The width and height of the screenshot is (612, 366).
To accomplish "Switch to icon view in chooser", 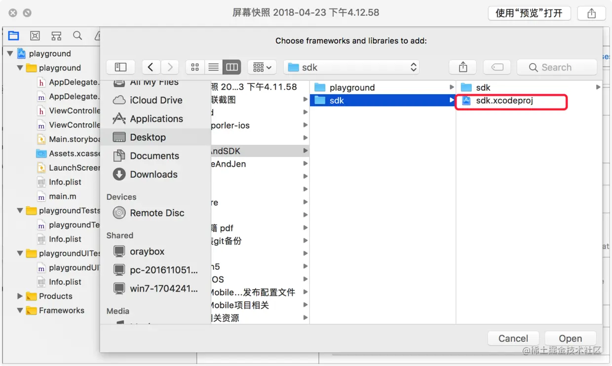I will pos(195,67).
